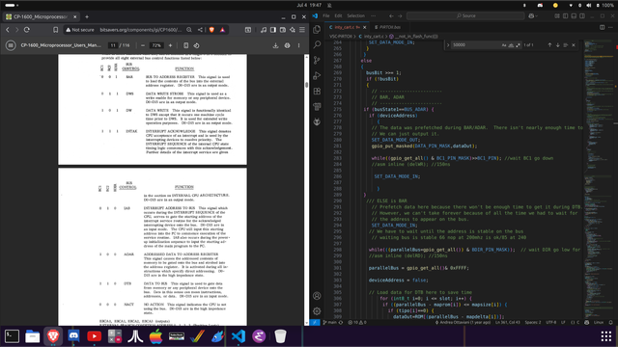The width and height of the screenshot is (618, 347).
Task: Open the Copilot dropdown in VS Code title bar
Action: point(533,16)
